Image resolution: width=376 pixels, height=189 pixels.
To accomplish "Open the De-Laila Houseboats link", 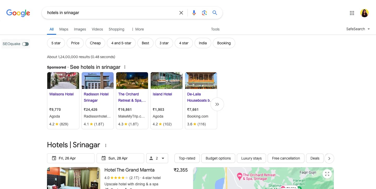I will (199, 97).
